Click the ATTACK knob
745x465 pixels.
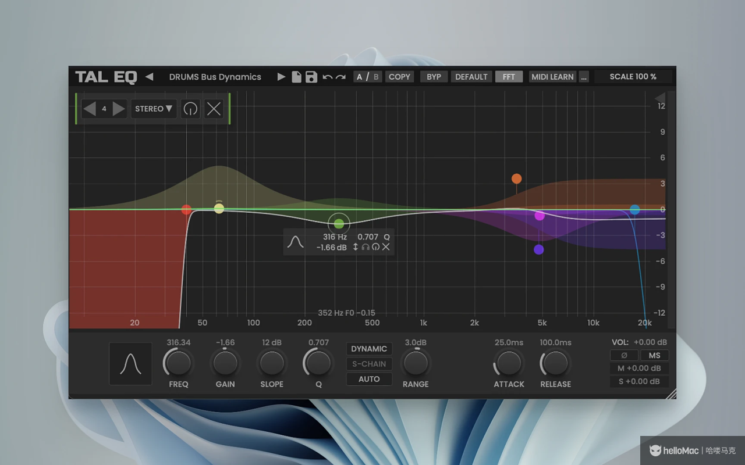tap(509, 363)
